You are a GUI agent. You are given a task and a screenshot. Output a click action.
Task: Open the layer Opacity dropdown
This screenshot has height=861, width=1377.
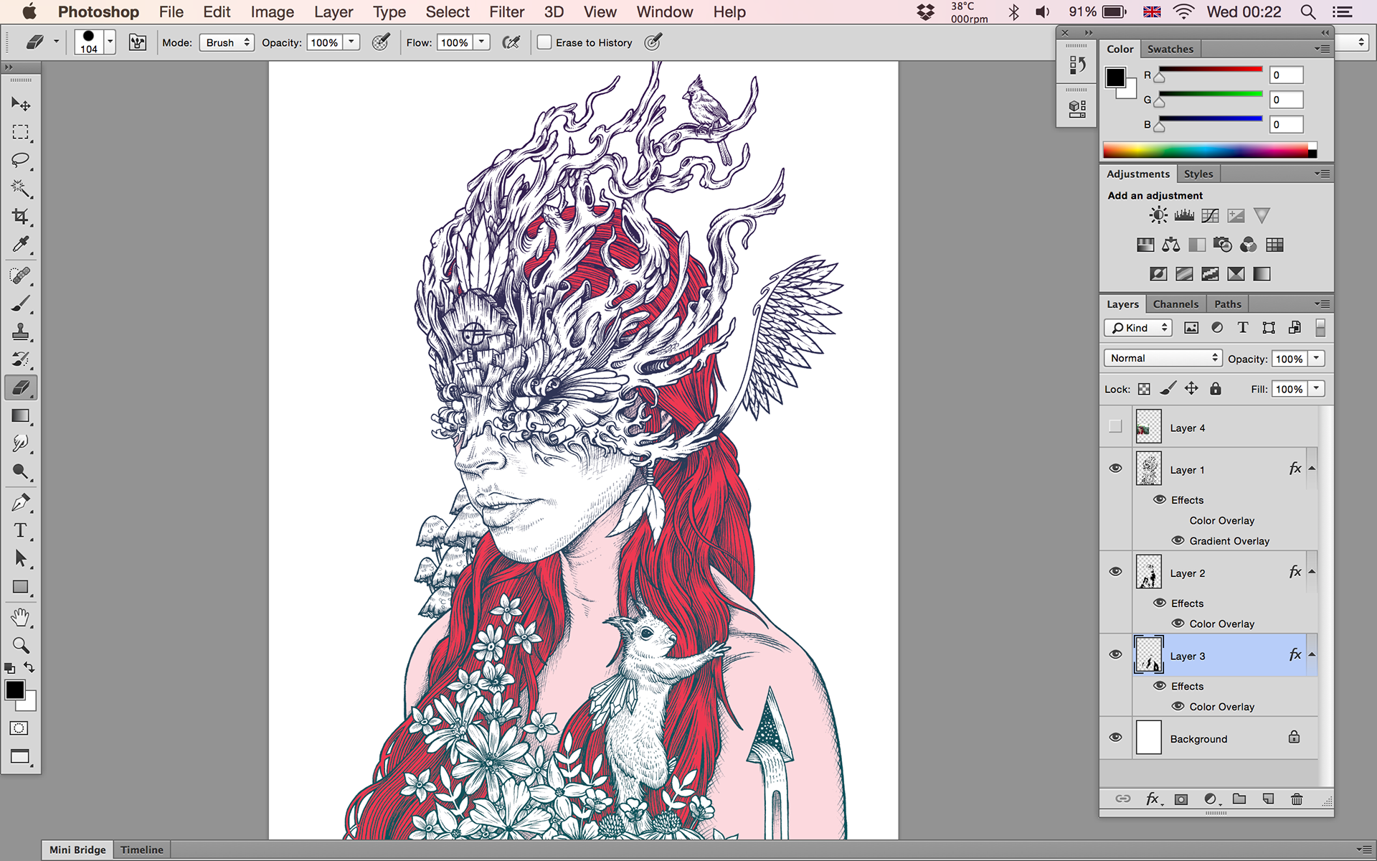[x=1316, y=358]
